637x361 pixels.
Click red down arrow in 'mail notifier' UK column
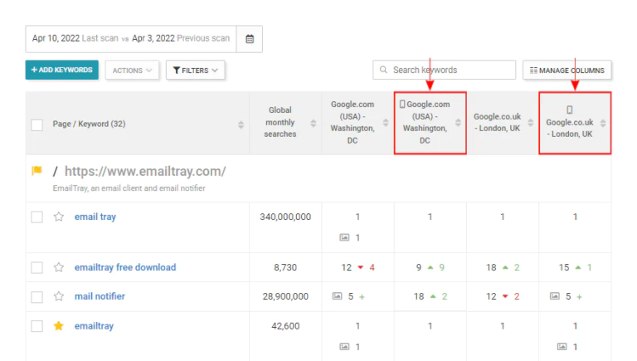[505, 296]
